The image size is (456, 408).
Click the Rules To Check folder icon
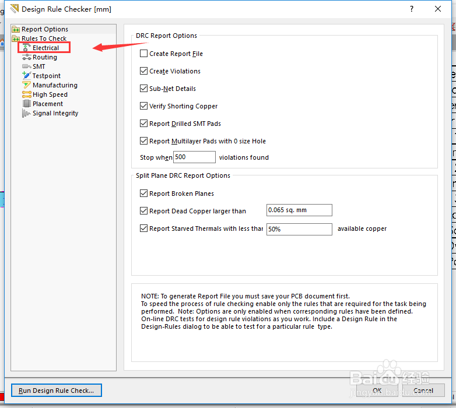point(16,38)
